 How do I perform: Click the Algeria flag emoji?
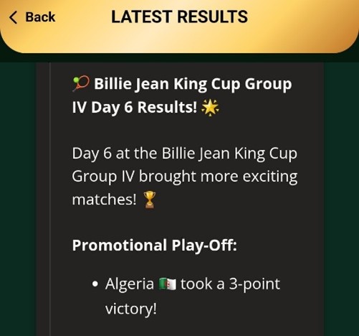(x=168, y=284)
